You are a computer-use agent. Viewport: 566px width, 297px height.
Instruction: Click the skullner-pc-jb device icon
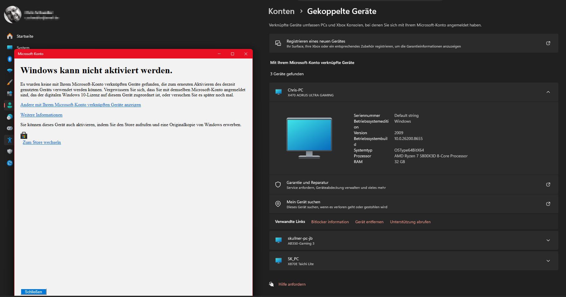(x=279, y=240)
